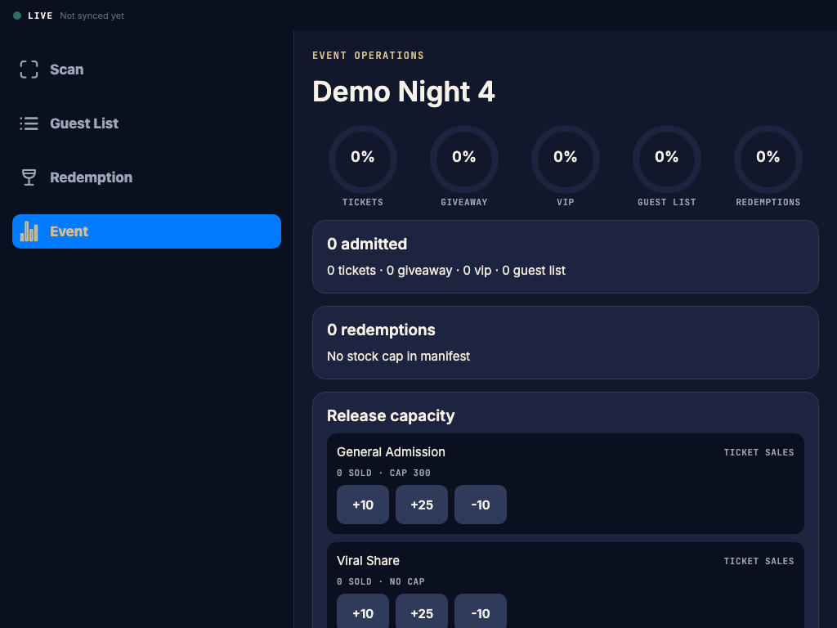Click the Tickets 0% progress ring
This screenshot has height=628, width=837.
coord(363,159)
